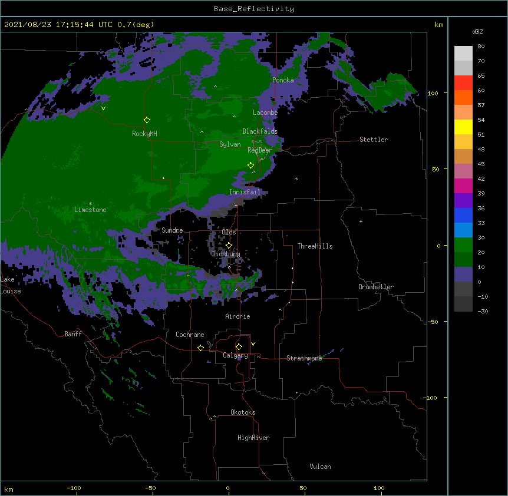Click the dBZ legend heading
Image resolution: width=508 pixels, height=496 pixels.
coord(477,31)
